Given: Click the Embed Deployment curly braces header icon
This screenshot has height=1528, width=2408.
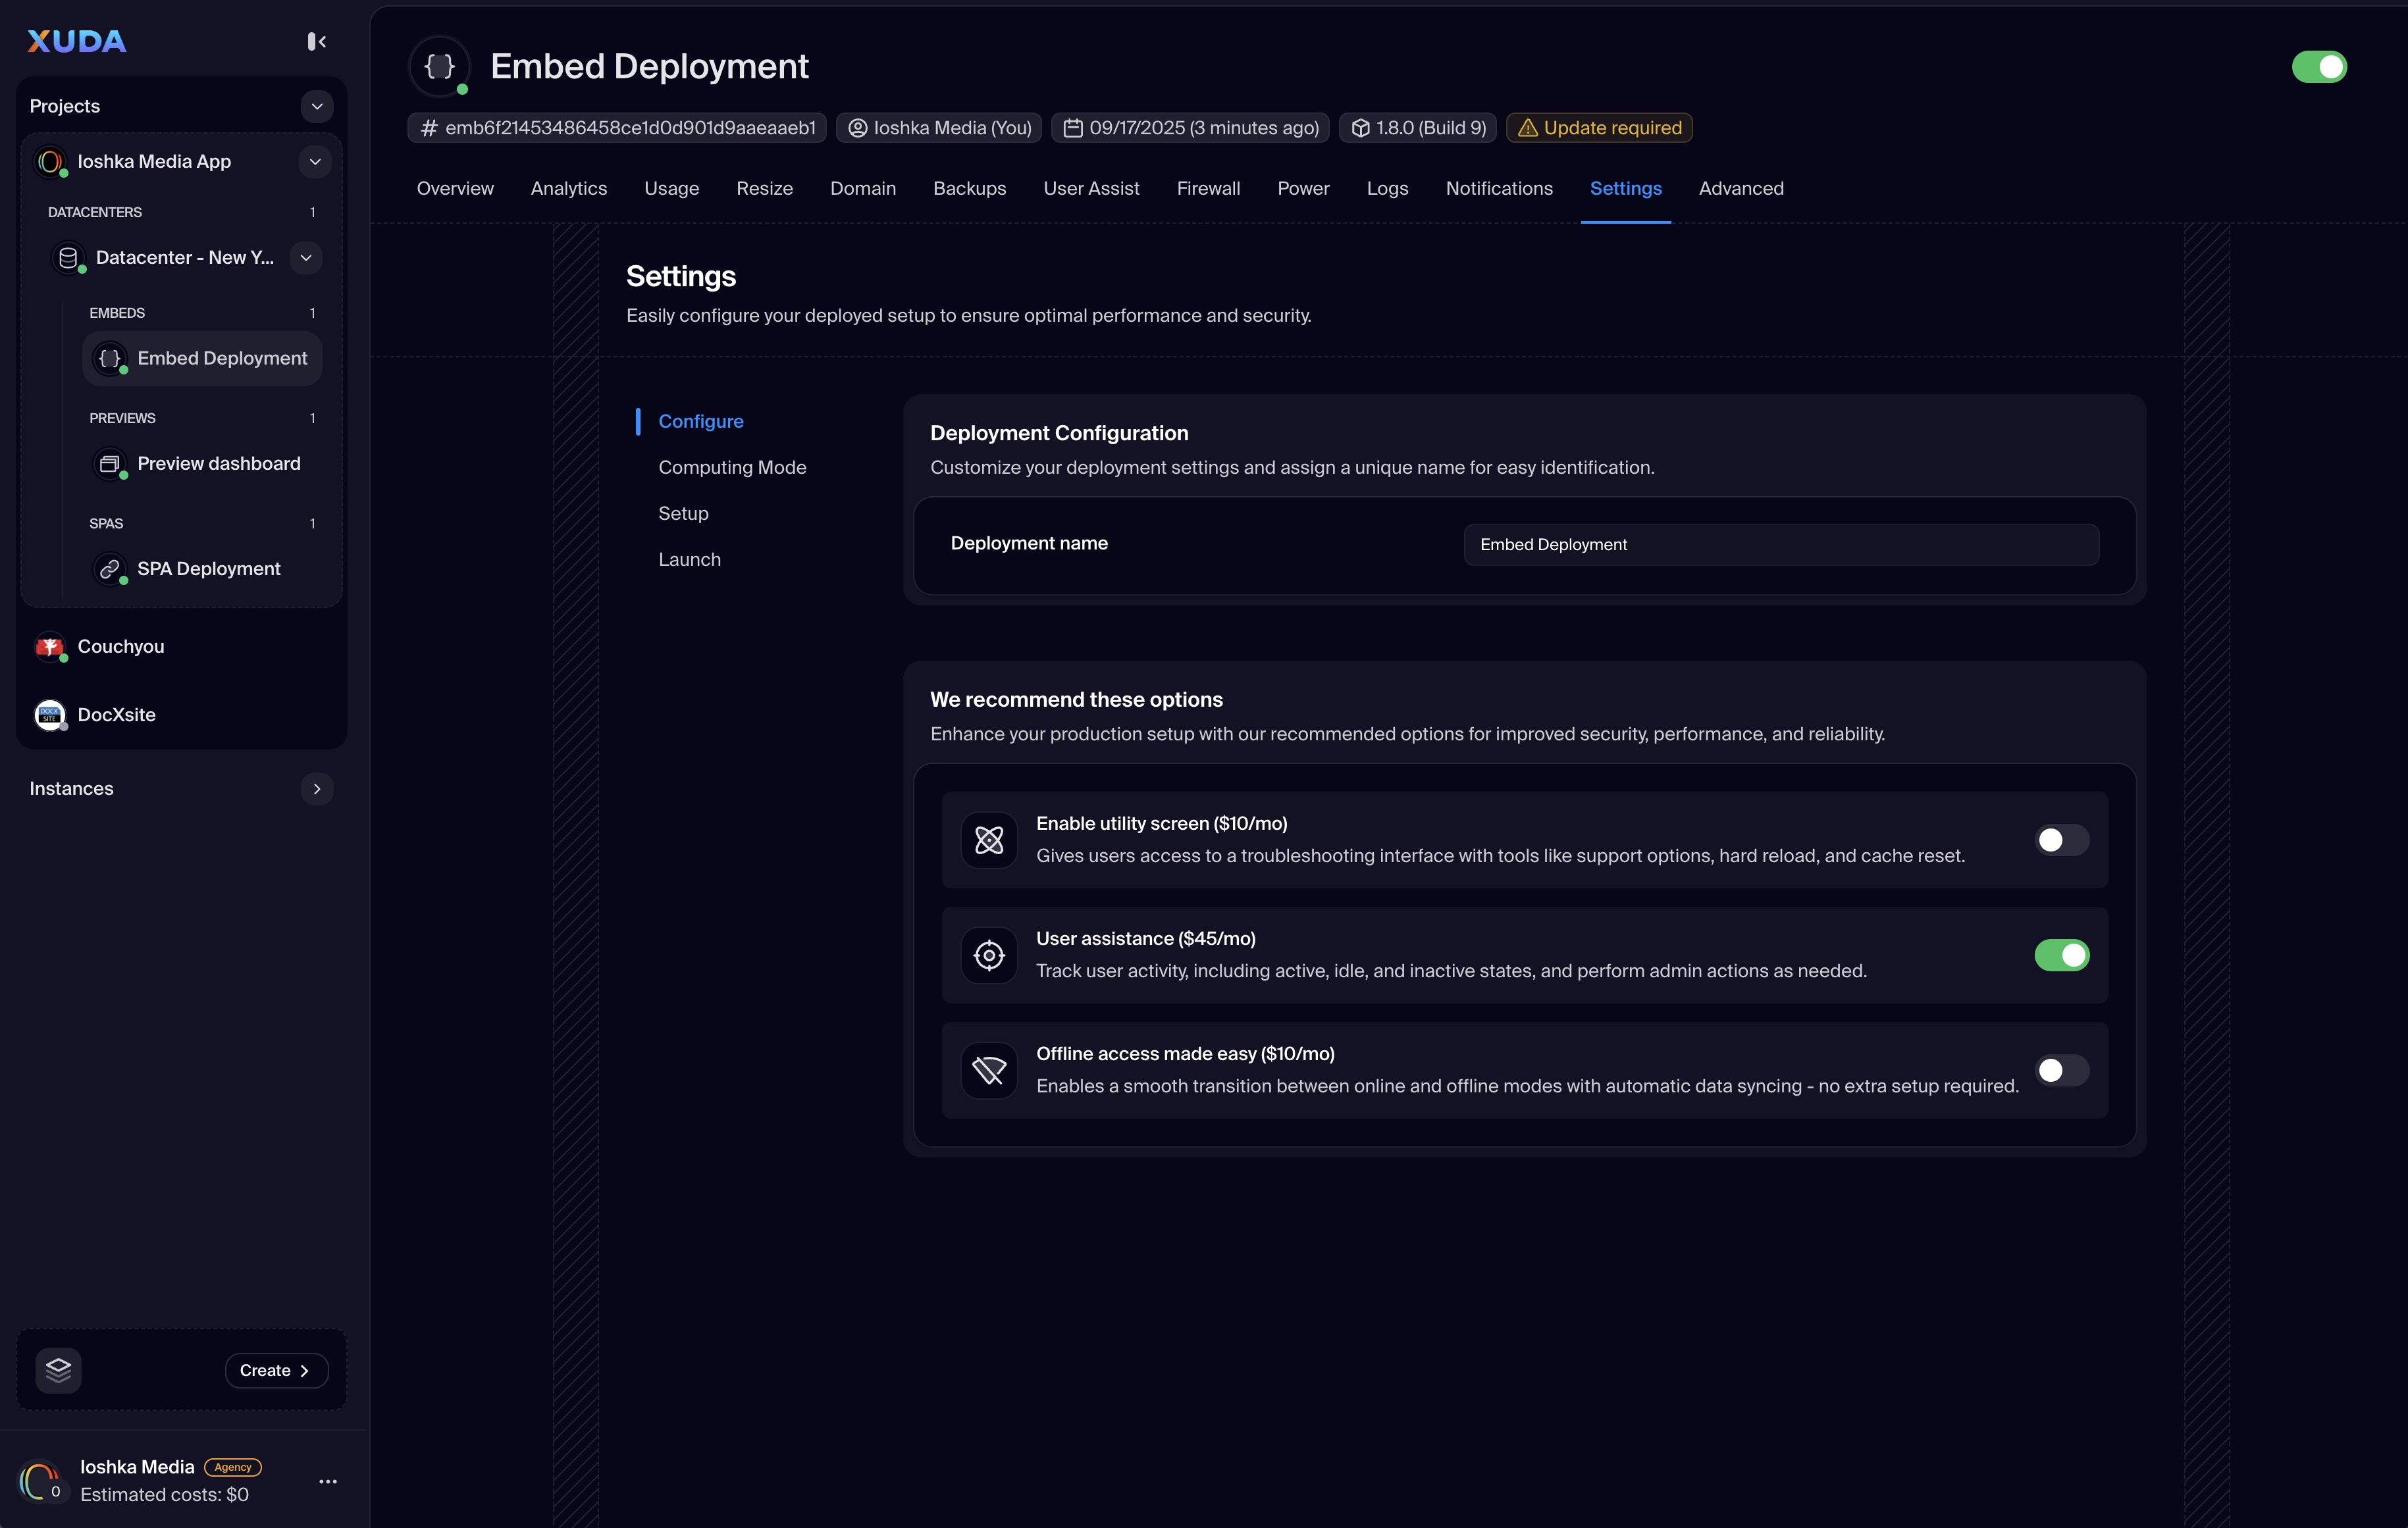Looking at the screenshot, I should (x=440, y=66).
